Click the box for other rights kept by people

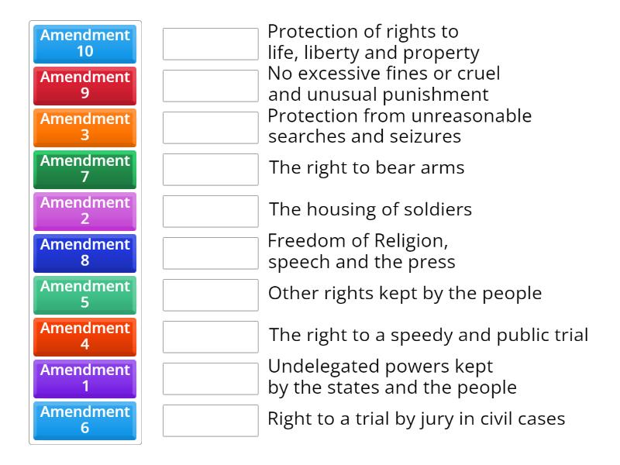click(211, 294)
